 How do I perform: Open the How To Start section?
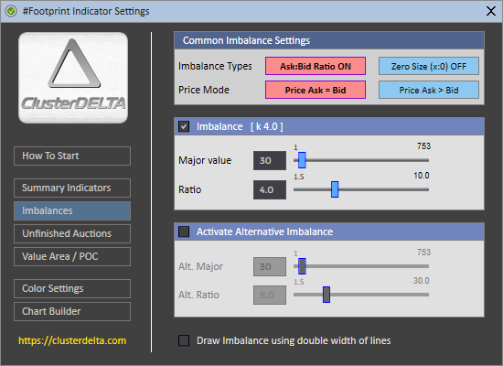click(72, 156)
